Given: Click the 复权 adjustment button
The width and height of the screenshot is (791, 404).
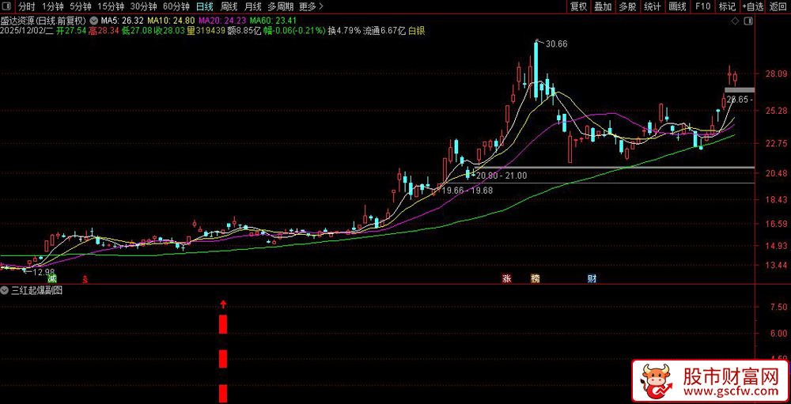Looking at the screenshot, I should pos(578,6).
